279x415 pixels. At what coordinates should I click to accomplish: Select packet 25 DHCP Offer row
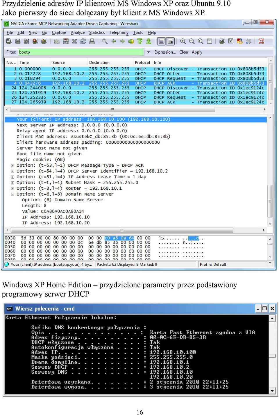pyautogui.click(x=136, y=93)
